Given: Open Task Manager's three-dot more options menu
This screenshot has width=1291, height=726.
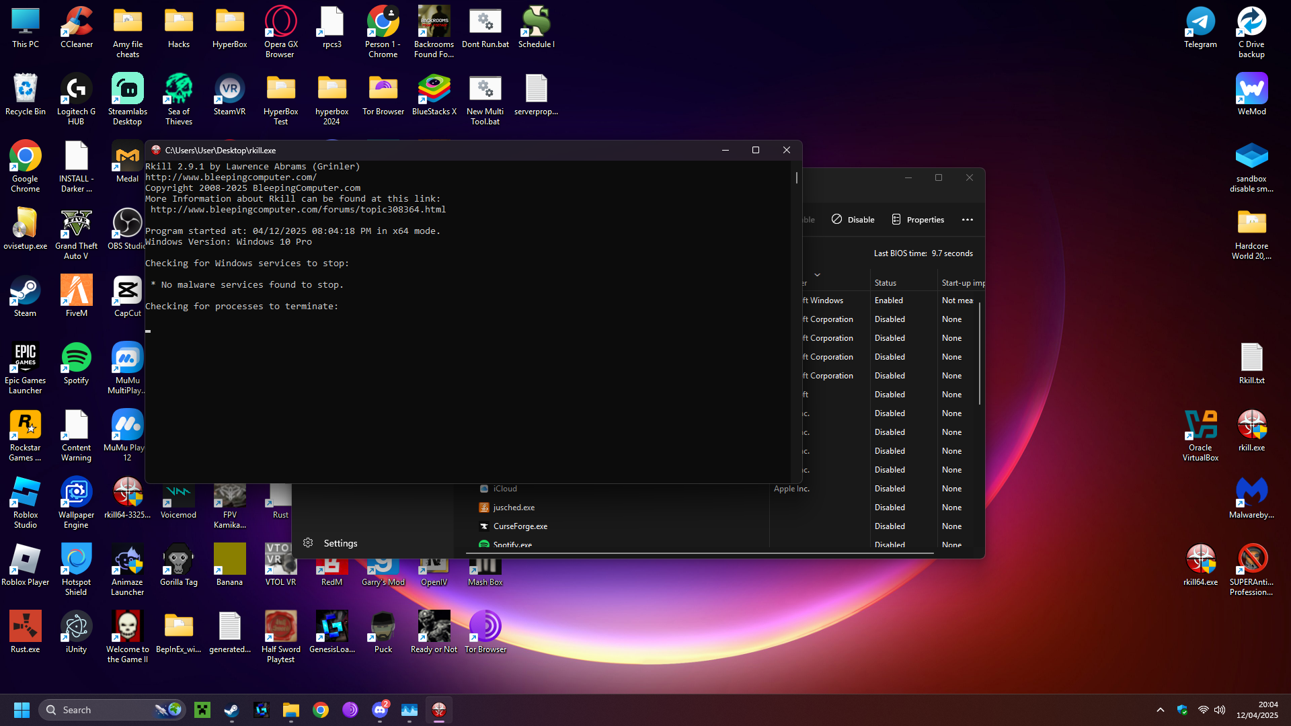Looking at the screenshot, I should pos(968,220).
